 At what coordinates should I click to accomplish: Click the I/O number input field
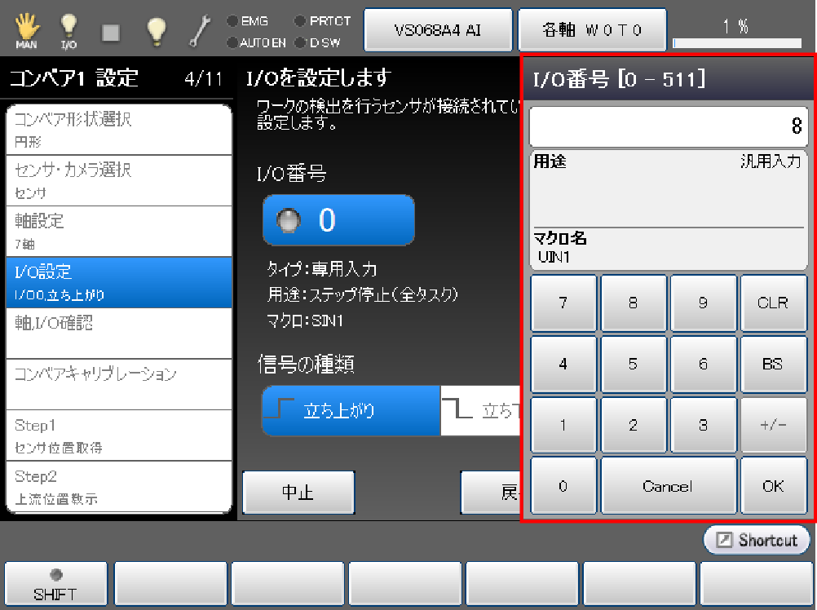click(x=668, y=126)
